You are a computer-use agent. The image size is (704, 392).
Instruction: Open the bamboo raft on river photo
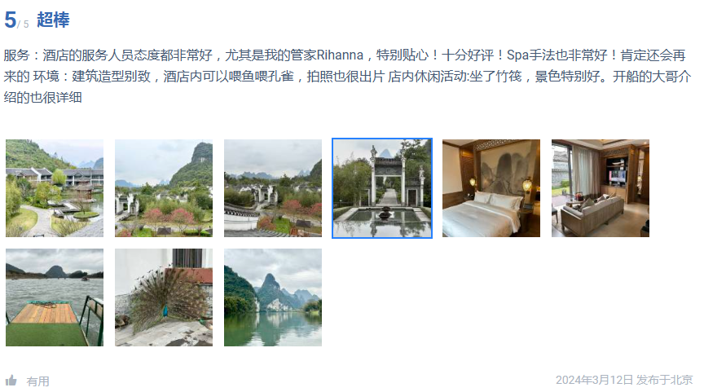(x=55, y=297)
